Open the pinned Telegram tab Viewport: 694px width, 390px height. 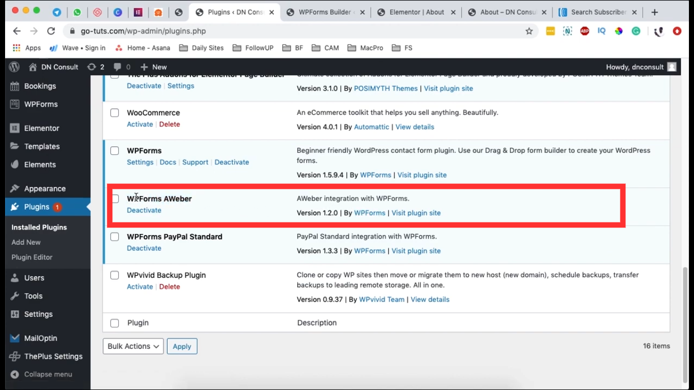pyautogui.click(x=57, y=12)
